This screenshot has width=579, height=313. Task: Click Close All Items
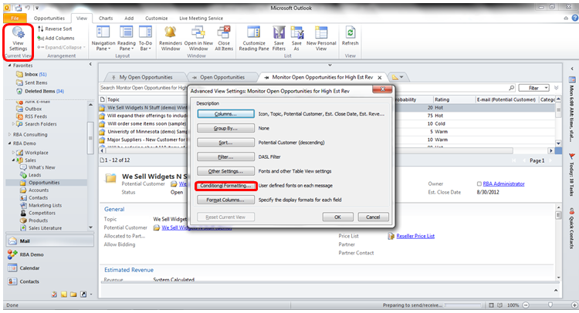point(224,39)
